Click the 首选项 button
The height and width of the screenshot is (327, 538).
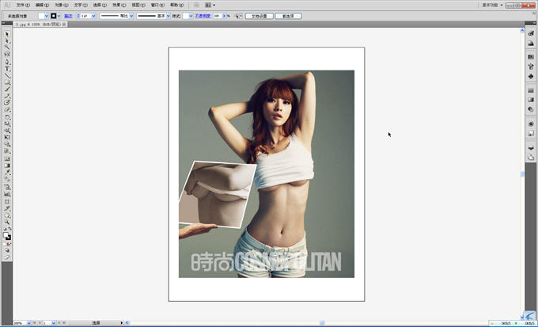point(288,16)
